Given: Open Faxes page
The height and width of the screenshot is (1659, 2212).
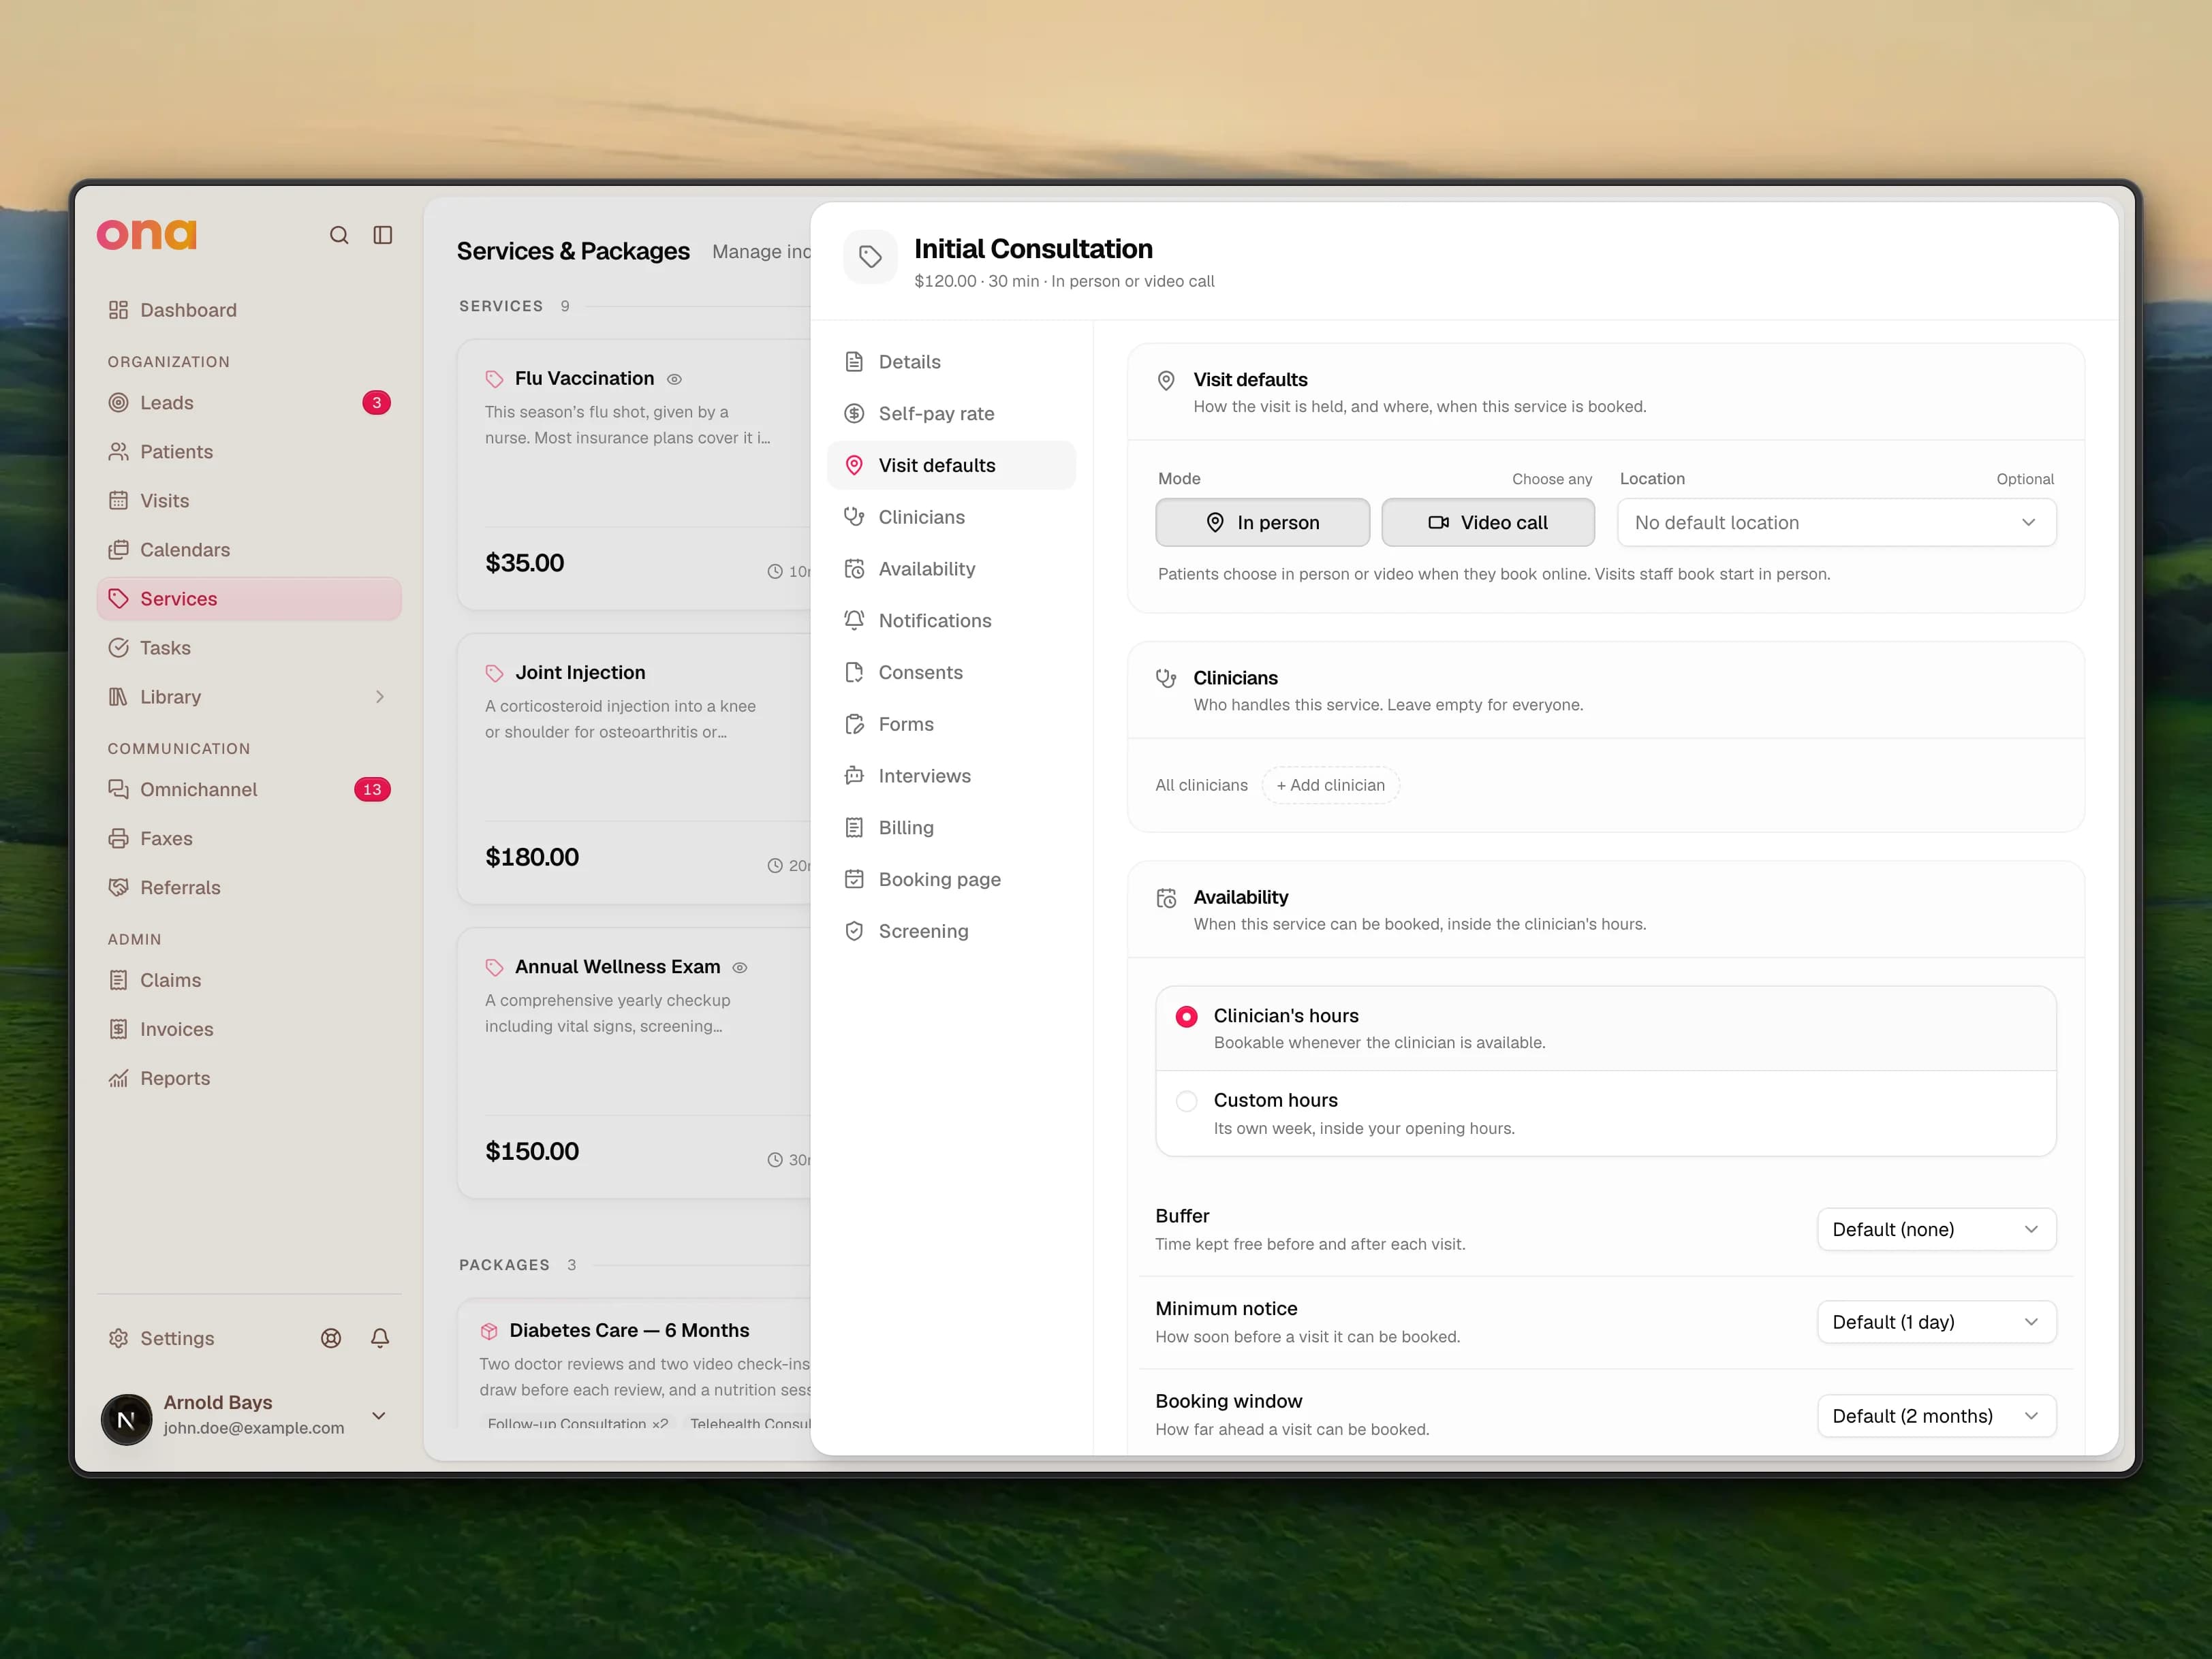Looking at the screenshot, I should [x=249, y=838].
